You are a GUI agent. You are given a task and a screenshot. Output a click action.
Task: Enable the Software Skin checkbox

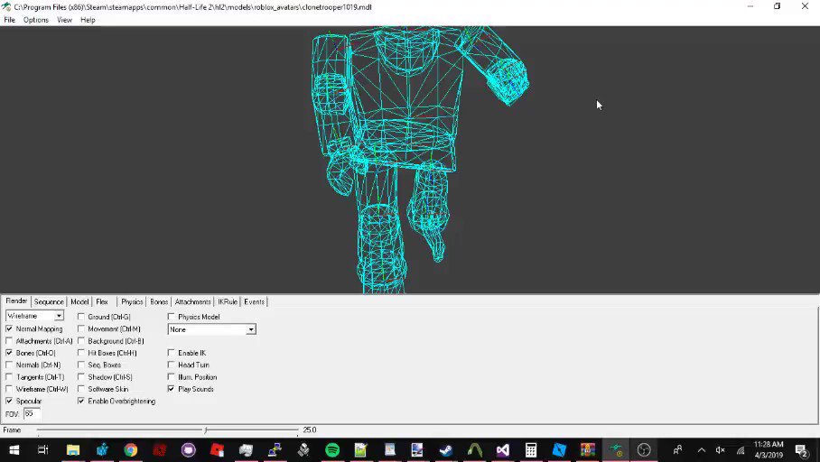click(81, 389)
